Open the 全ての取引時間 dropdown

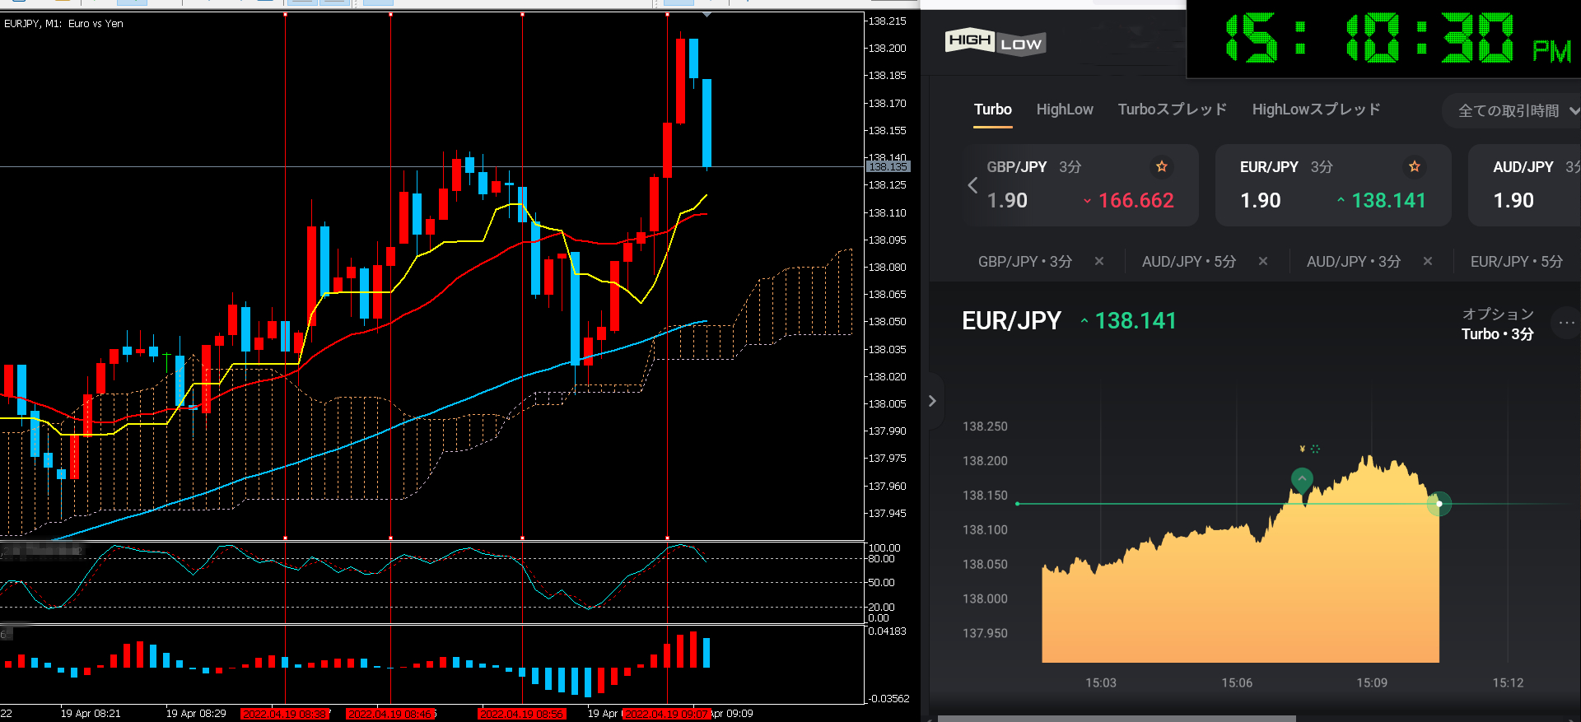tap(1515, 111)
